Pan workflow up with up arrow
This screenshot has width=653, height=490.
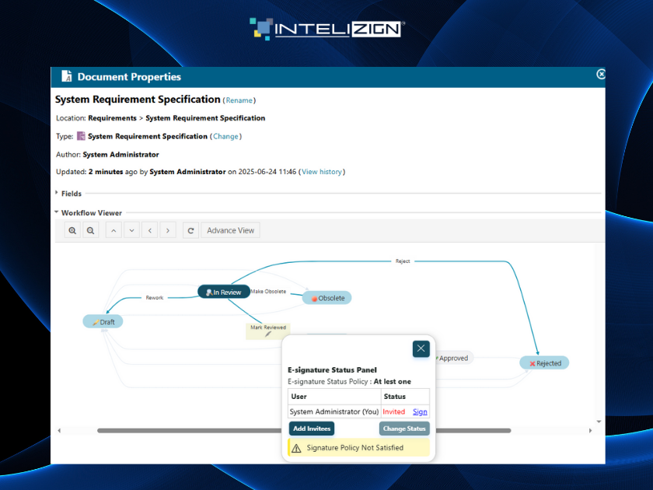[113, 230]
